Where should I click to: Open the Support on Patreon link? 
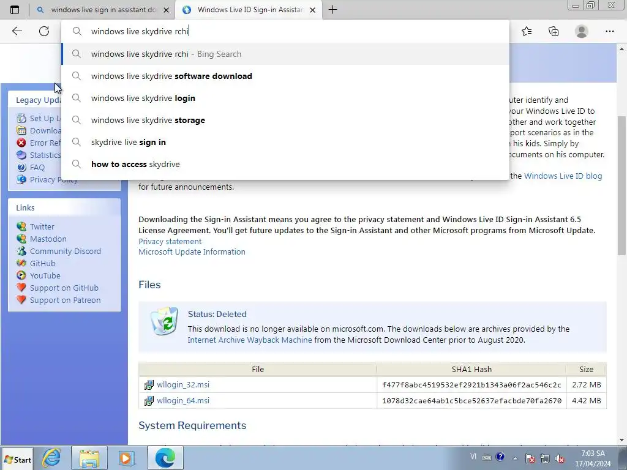click(65, 300)
